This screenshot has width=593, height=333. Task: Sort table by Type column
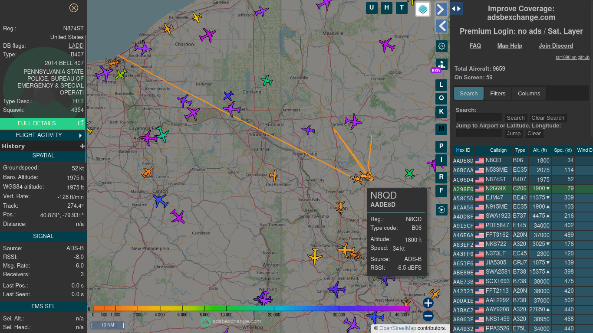(x=520, y=150)
